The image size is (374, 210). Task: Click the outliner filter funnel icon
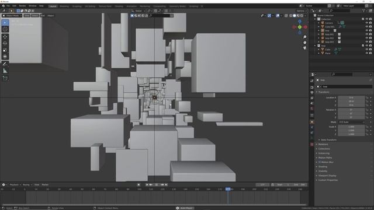pos(363,10)
